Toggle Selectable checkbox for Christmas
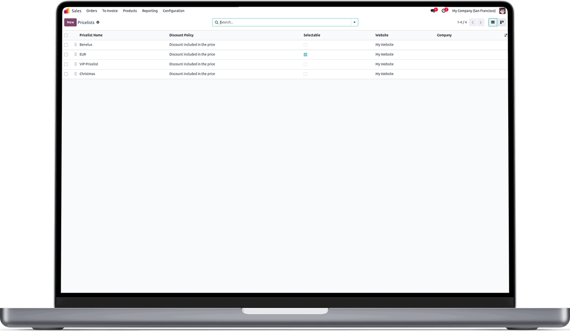 pyautogui.click(x=305, y=74)
